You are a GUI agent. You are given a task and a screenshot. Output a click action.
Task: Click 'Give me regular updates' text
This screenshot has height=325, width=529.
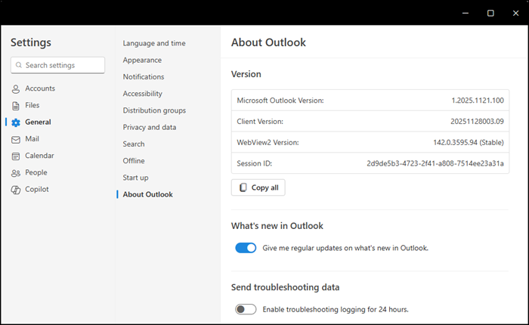pos(345,248)
